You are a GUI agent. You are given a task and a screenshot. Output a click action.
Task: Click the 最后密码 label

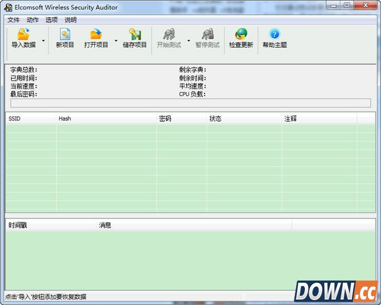23,94
